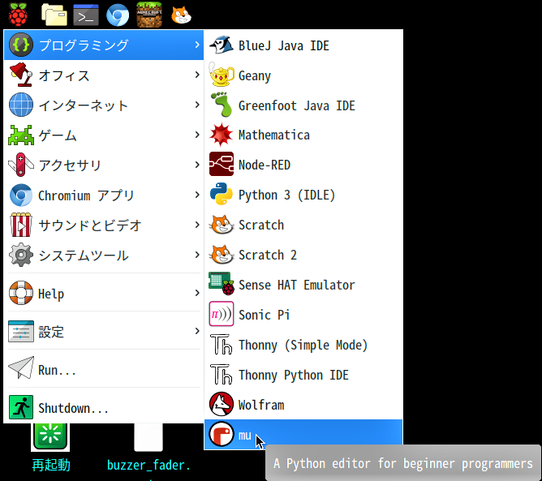This screenshot has height=481, width=542.
Task: Choose Run... from the main menu
Action: 104,369
